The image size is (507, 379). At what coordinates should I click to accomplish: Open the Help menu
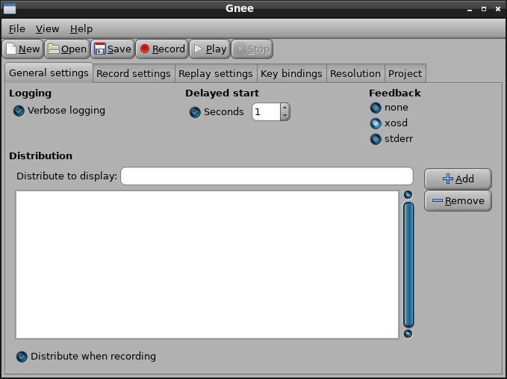click(81, 29)
